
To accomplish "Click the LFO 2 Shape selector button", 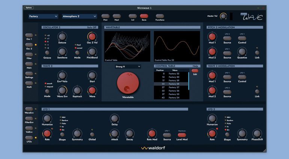I will pos(227,134).
